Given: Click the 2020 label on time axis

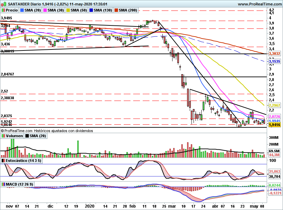Looking at the screenshot, I should tap(89, 206).
